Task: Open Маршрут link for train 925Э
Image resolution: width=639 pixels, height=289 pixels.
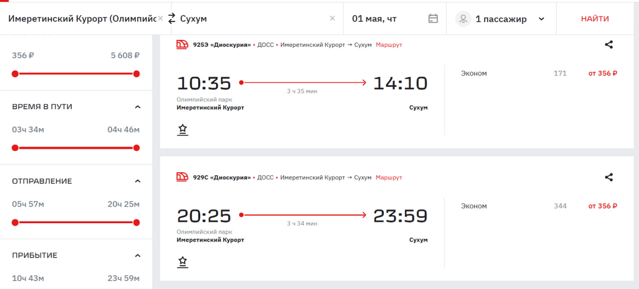Action: tap(389, 45)
